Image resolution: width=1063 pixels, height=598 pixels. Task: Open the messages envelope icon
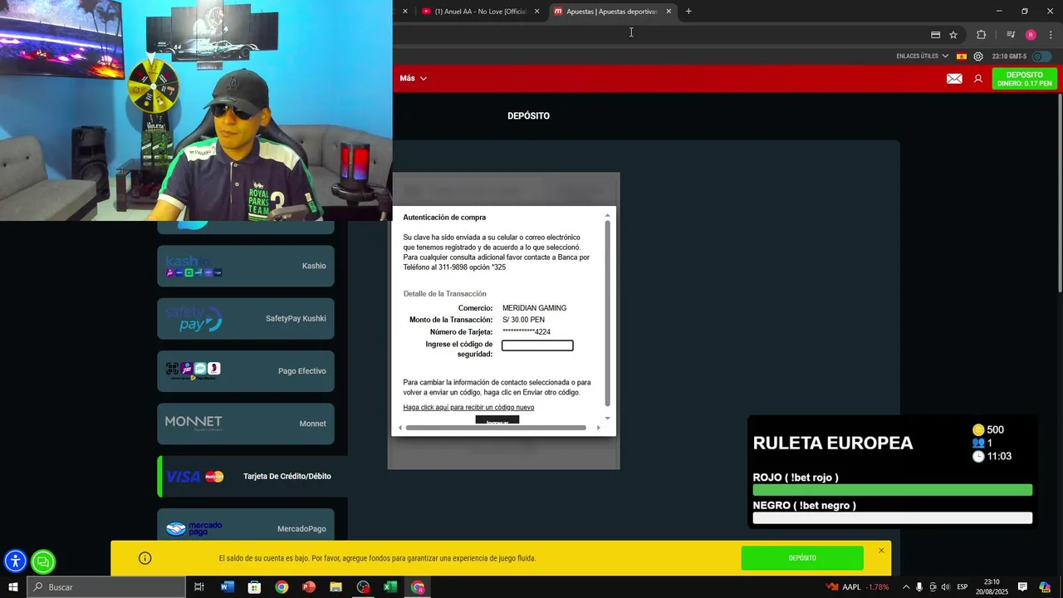tap(954, 79)
